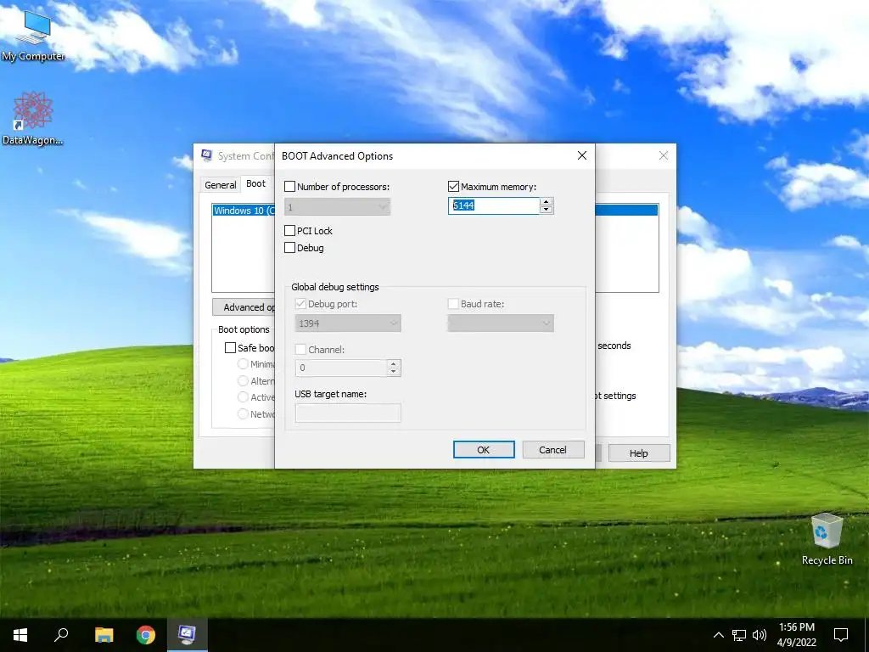Uncheck the Maximum memory checkbox
Viewport: 869px width, 652px height.
tap(453, 187)
